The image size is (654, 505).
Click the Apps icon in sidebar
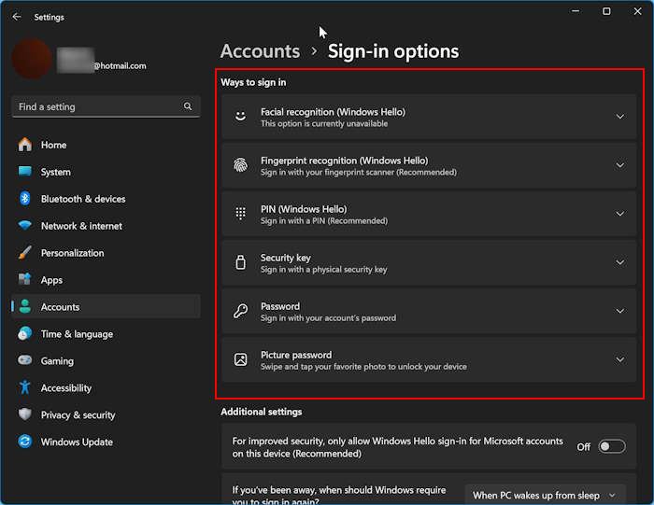[x=25, y=279]
